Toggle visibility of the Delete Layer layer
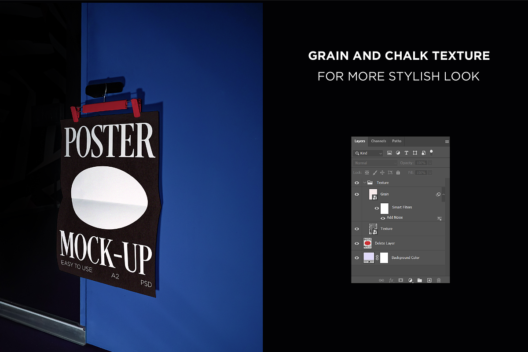The height and width of the screenshot is (352, 528). [x=357, y=243]
